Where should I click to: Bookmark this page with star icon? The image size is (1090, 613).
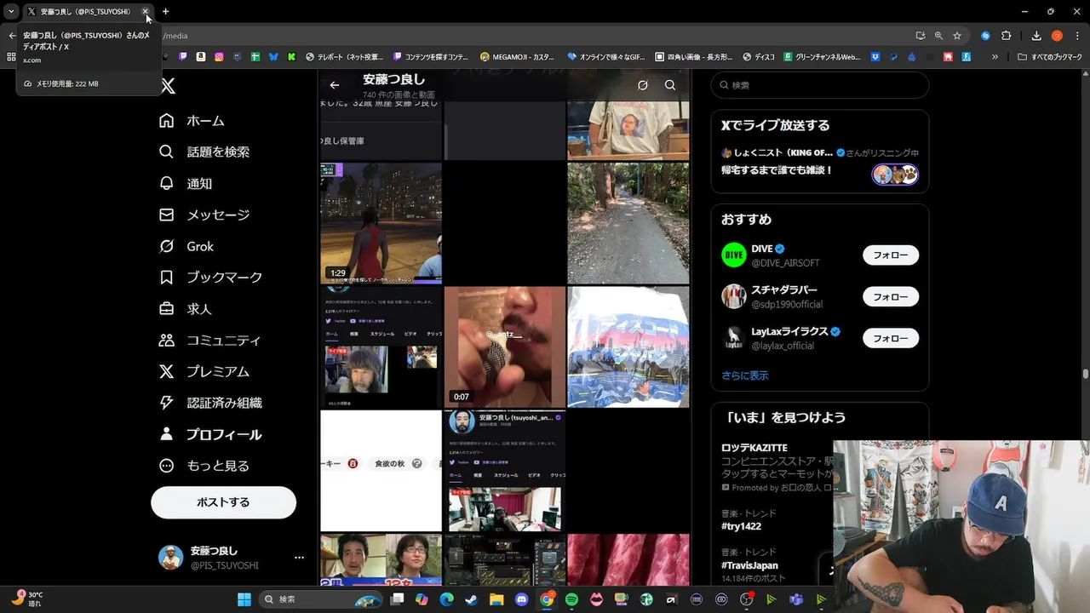pyautogui.click(x=957, y=36)
